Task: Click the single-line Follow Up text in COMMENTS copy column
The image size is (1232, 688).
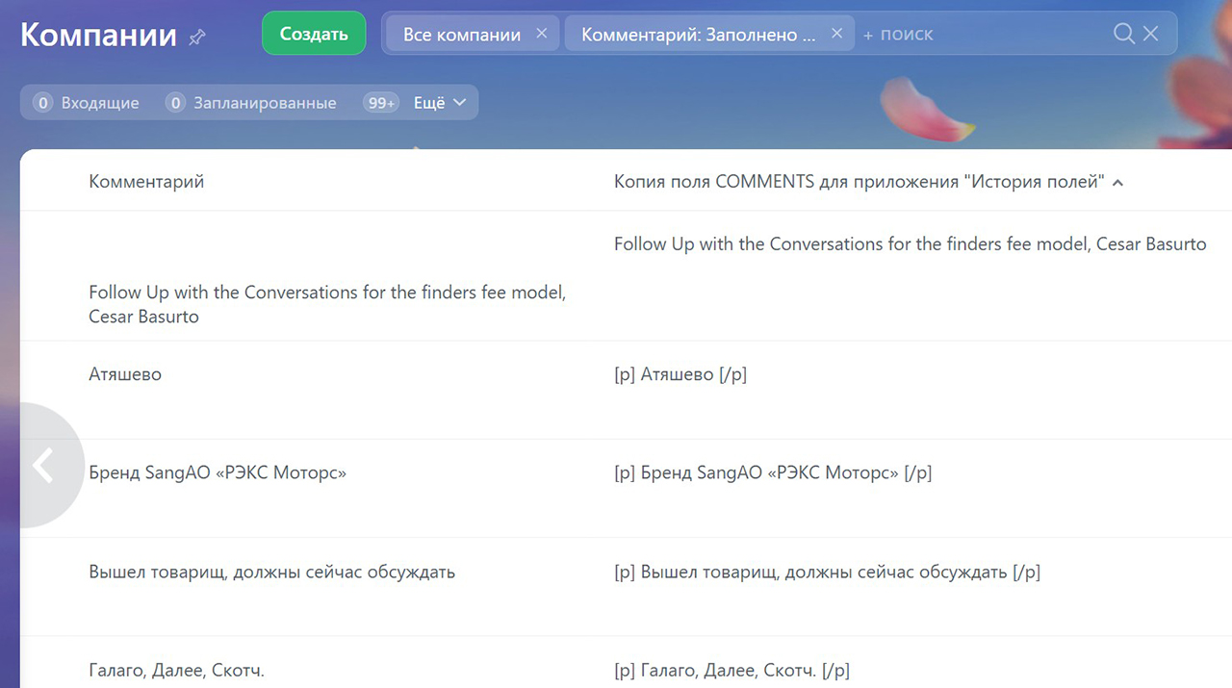Action: [911, 243]
